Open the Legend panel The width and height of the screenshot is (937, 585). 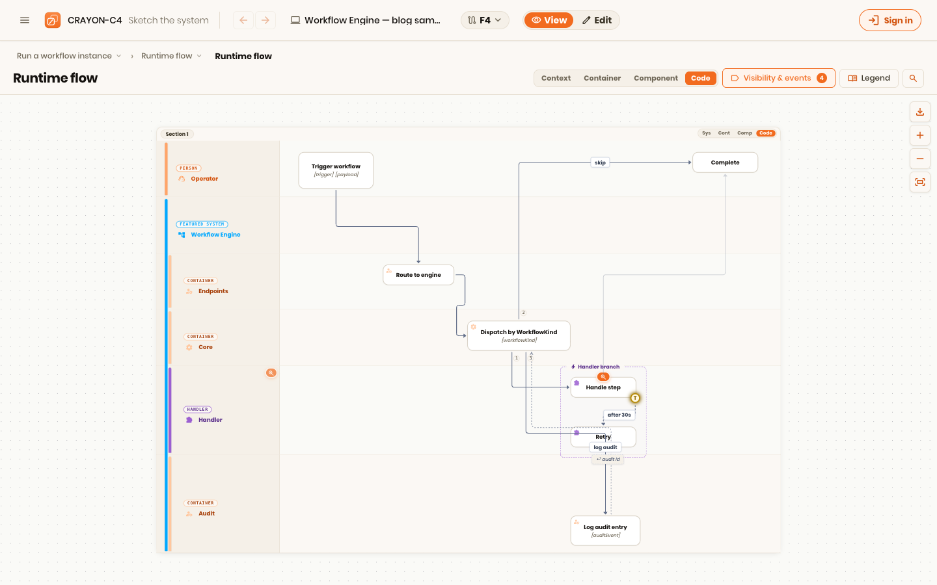869,78
